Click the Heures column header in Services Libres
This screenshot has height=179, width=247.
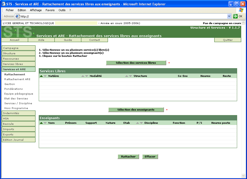pyautogui.click(x=205, y=76)
